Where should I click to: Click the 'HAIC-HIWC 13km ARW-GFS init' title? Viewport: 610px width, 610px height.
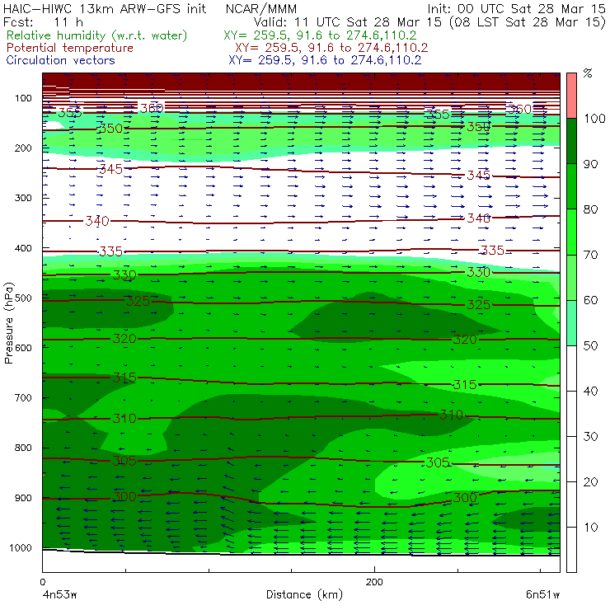coord(105,8)
